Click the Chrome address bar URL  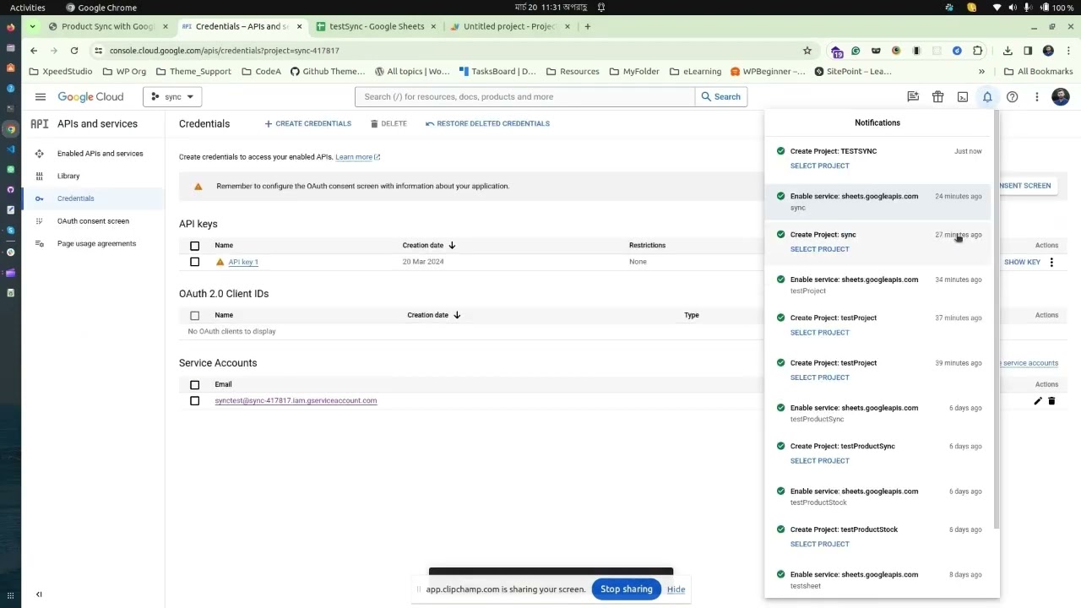(224, 51)
